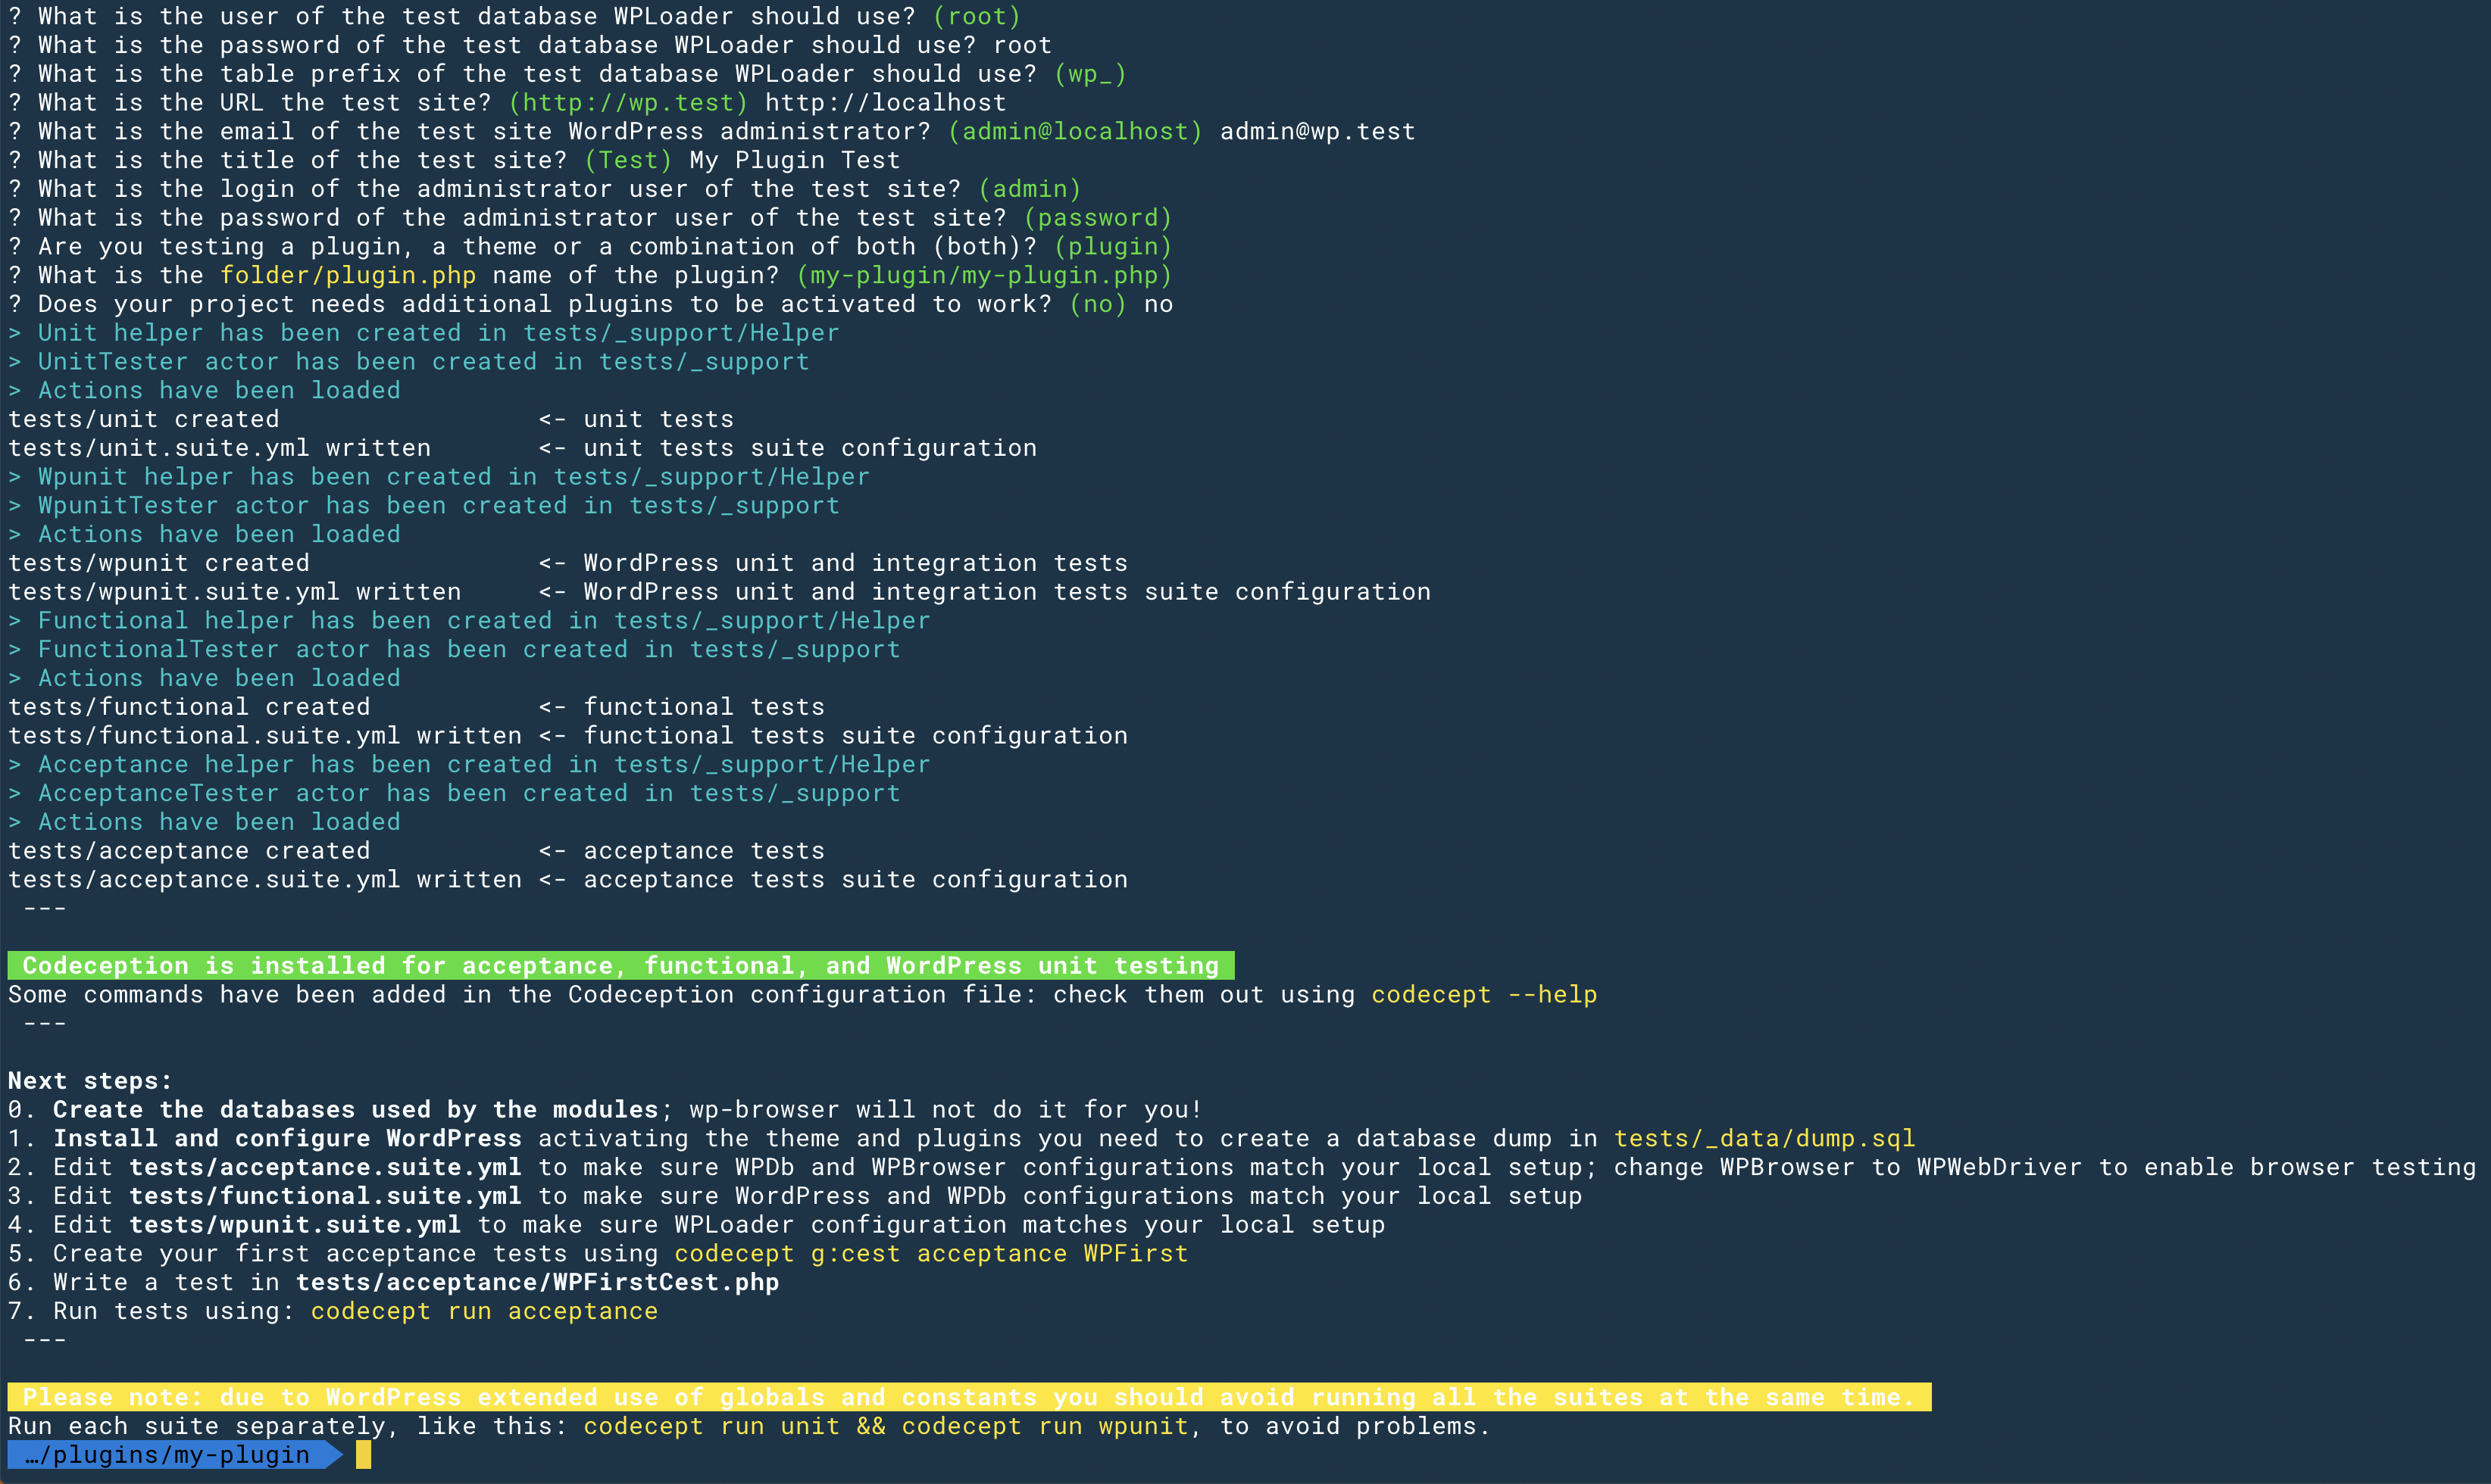Click 'http://localhost' URL answer
The height and width of the screenshot is (1484, 2491).
click(x=886, y=103)
